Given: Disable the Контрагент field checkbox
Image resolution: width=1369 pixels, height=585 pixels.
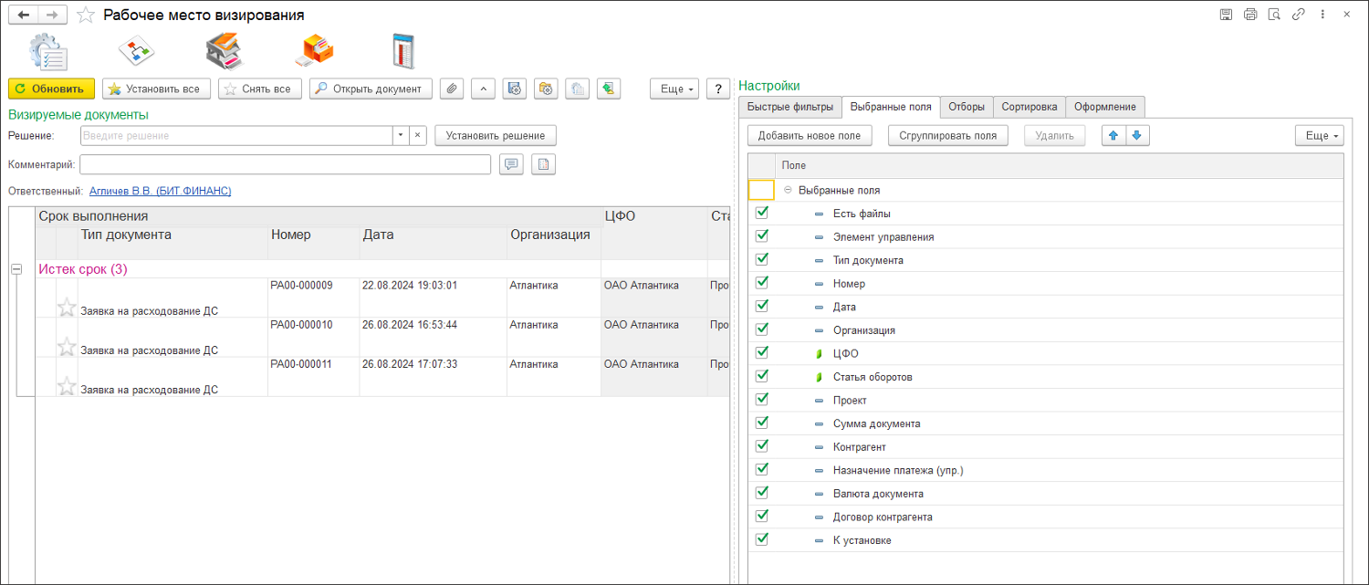Looking at the screenshot, I should (x=762, y=446).
